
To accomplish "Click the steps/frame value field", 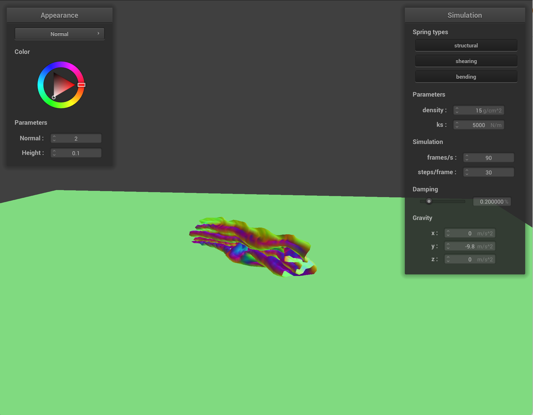I will point(489,172).
